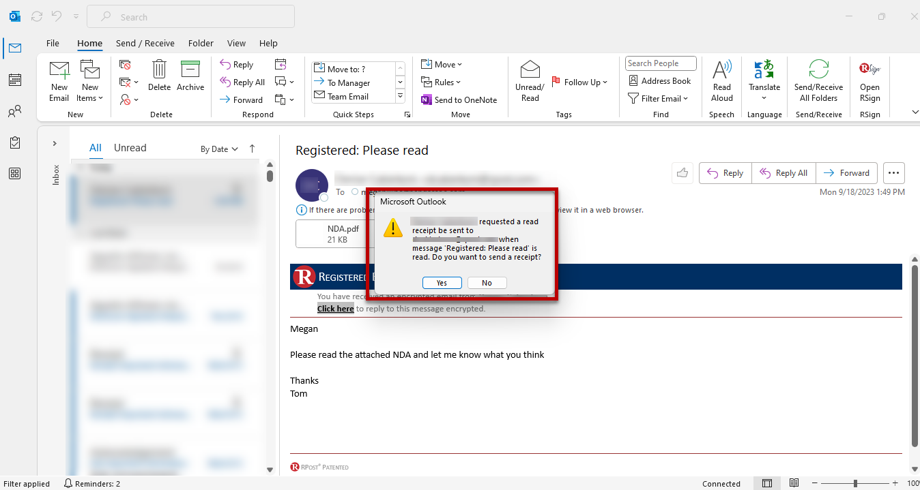This screenshot has height=490, width=920.
Task: Switch message list to Unread filter
Action: [130, 148]
